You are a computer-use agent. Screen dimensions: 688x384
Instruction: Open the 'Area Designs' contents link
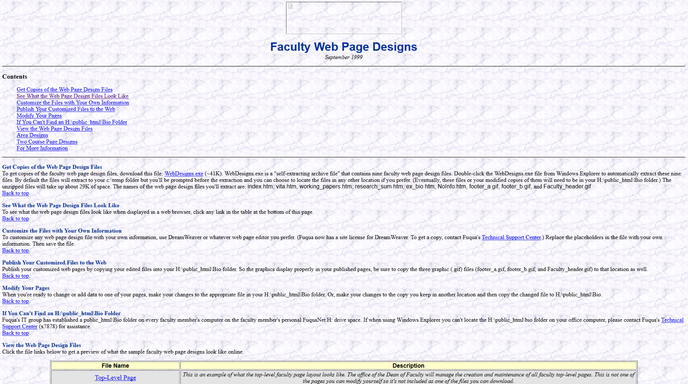pos(32,135)
